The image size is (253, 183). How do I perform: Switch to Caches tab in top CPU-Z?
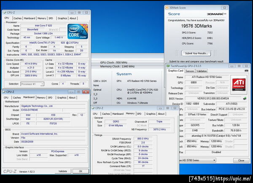click(x=18, y=18)
